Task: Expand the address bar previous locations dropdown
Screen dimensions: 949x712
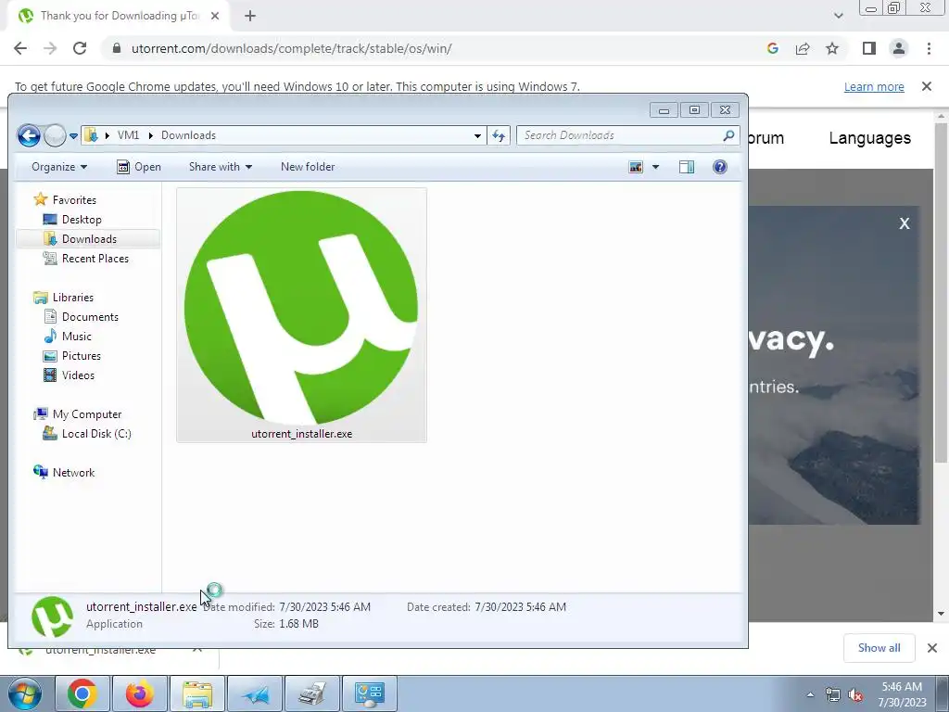Action: (477, 135)
